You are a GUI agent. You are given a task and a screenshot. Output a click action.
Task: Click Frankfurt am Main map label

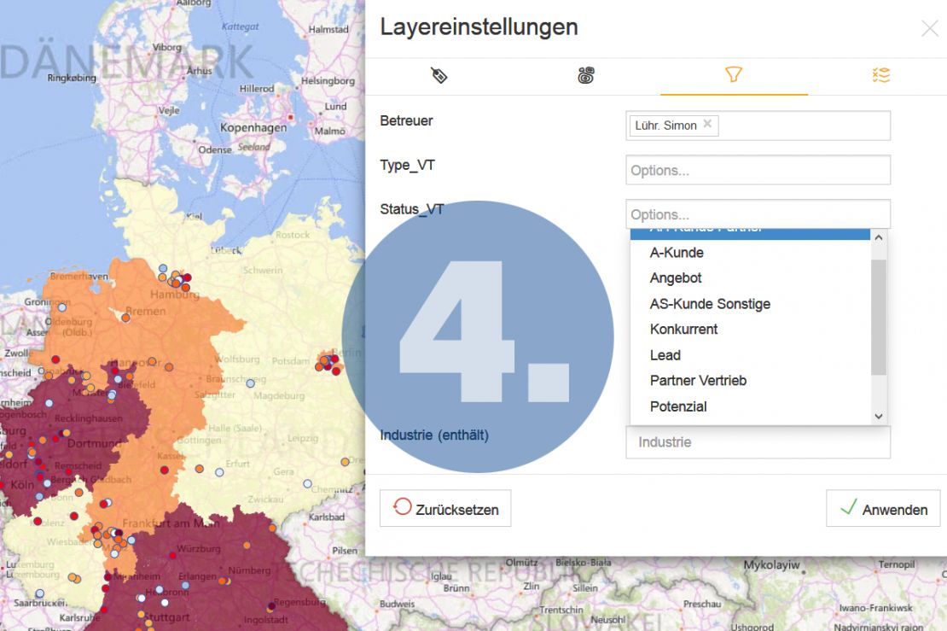click(171, 523)
